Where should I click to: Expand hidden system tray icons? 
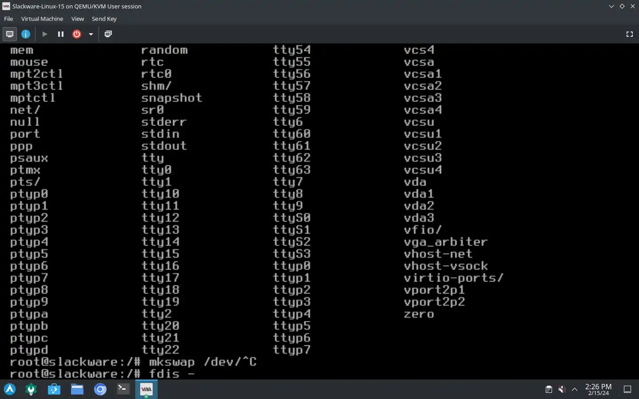pyautogui.click(x=575, y=390)
